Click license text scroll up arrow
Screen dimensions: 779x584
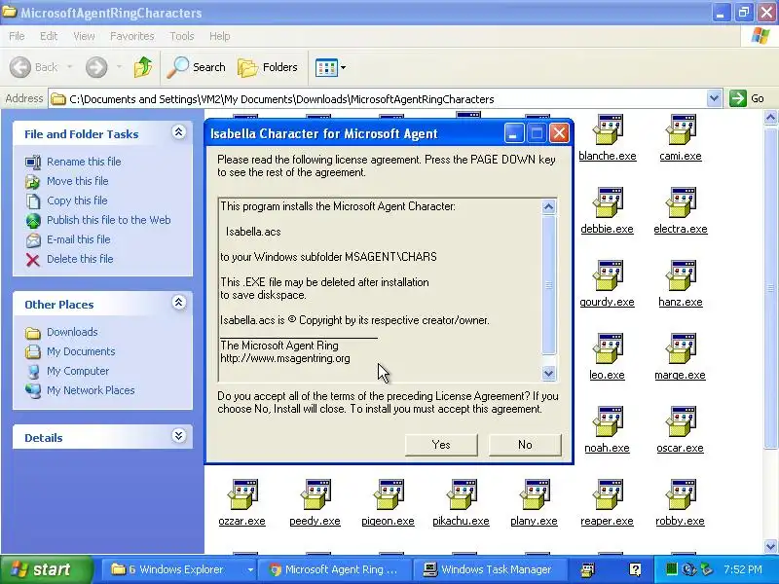click(x=548, y=206)
